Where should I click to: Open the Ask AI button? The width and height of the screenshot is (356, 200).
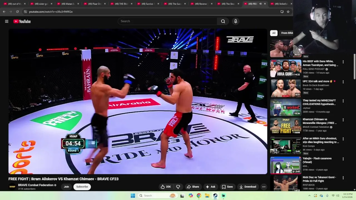coord(210,187)
